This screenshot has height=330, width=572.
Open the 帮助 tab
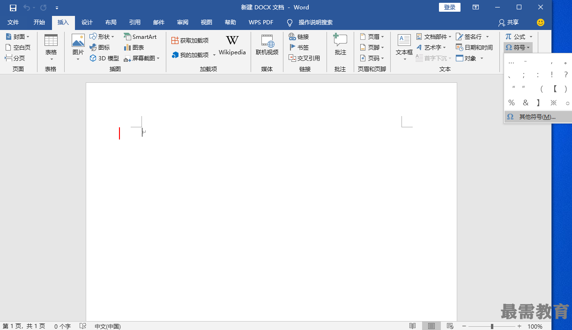coord(230,22)
